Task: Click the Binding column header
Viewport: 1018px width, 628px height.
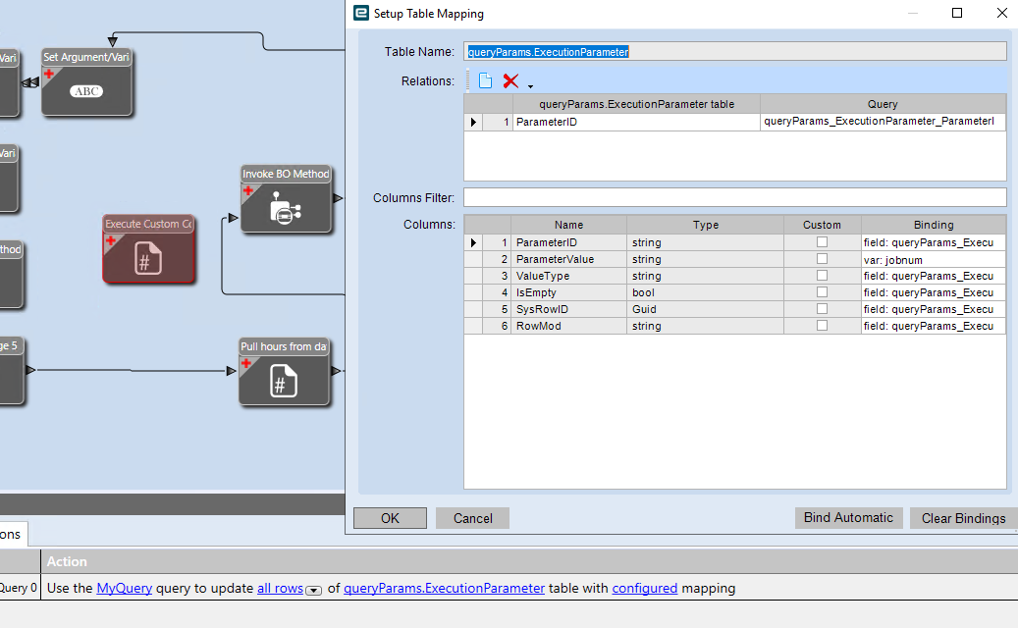Action: coord(934,225)
